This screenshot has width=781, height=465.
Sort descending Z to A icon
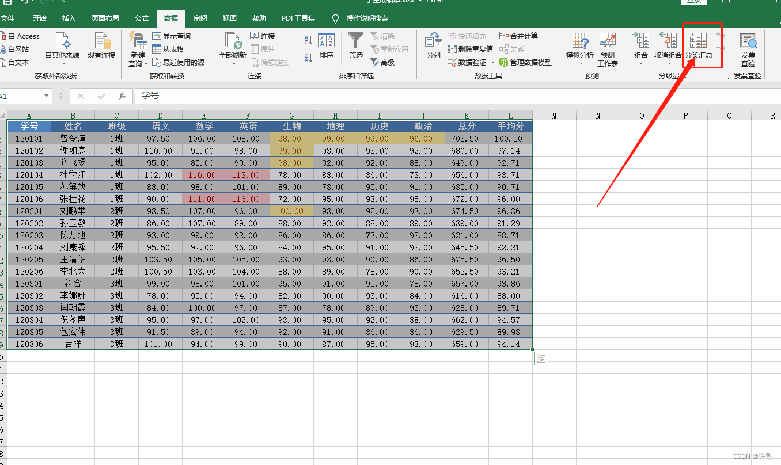[x=308, y=57]
